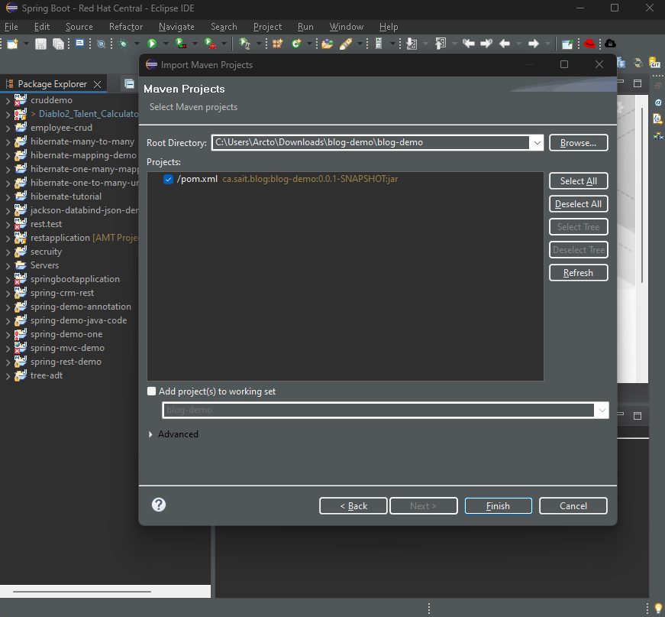Image resolution: width=665 pixels, height=617 pixels.
Task: Click the help question mark icon
Action: coord(159,505)
